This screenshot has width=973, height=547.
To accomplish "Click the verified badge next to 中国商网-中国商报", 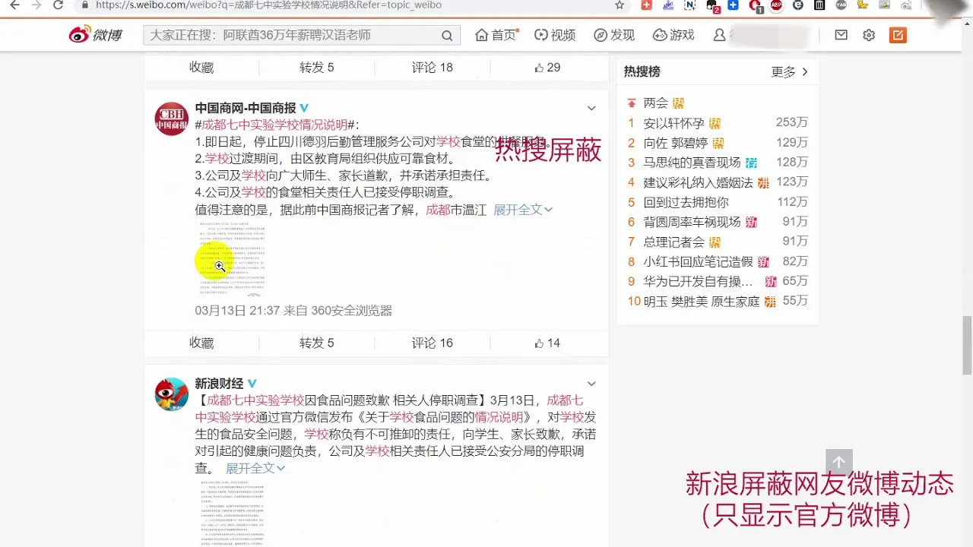I will pyautogui.click(x=304, y=108).
